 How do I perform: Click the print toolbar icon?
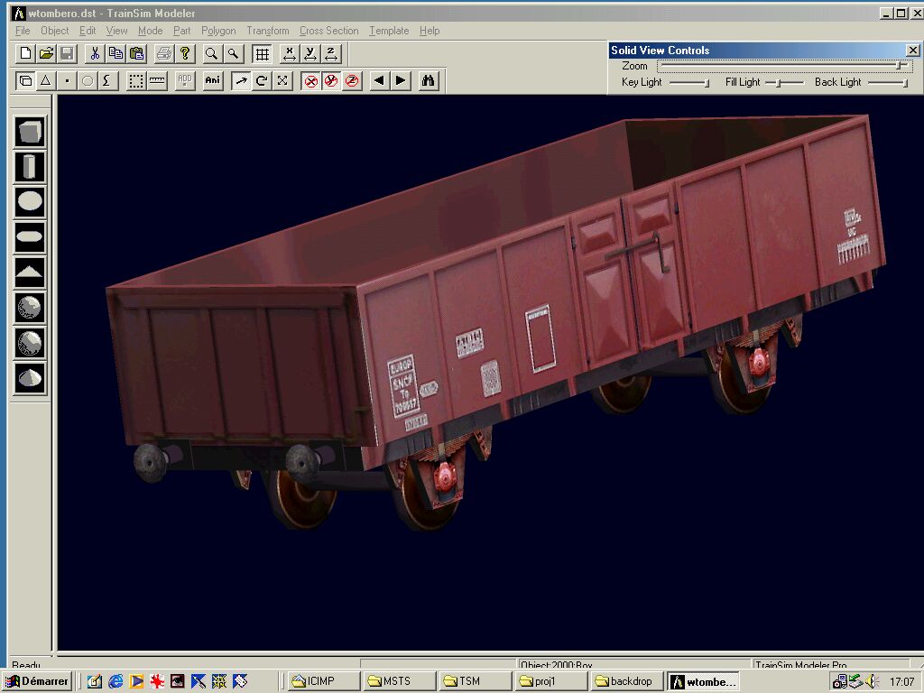coord(163,53)
